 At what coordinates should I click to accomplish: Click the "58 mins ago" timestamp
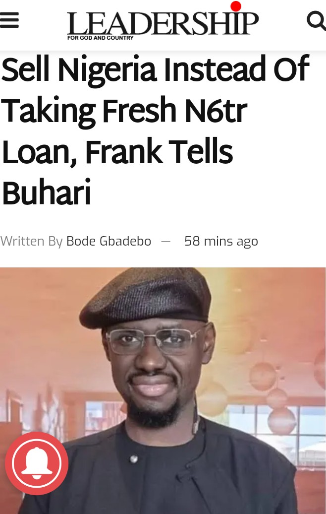[x=221, y=242]
